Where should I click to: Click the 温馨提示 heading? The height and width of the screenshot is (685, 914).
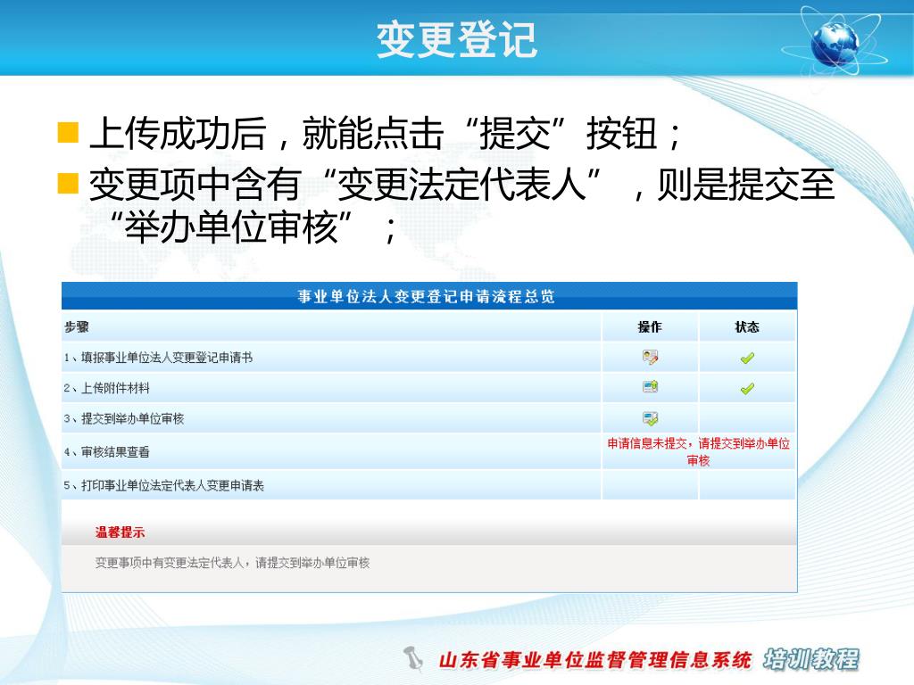point(120,532)
